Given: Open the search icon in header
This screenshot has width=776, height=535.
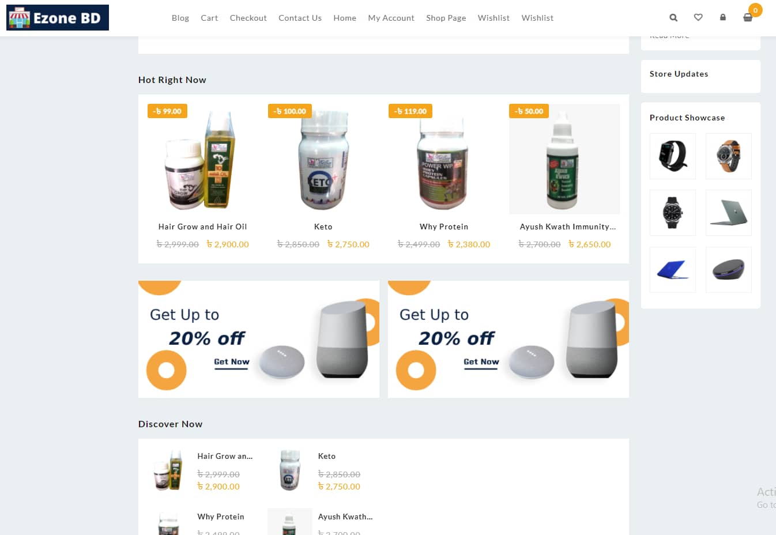Looking at the screenshot, I should [x=673, y=18].
